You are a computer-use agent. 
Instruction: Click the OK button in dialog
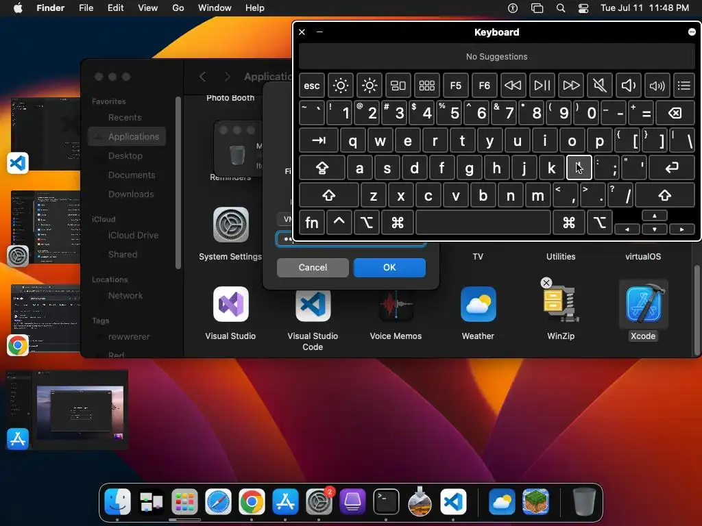[389, 268]
